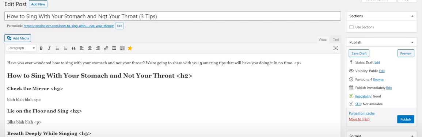Publish the post
This screenshot has width=422, height=137.
coord(406,119)
